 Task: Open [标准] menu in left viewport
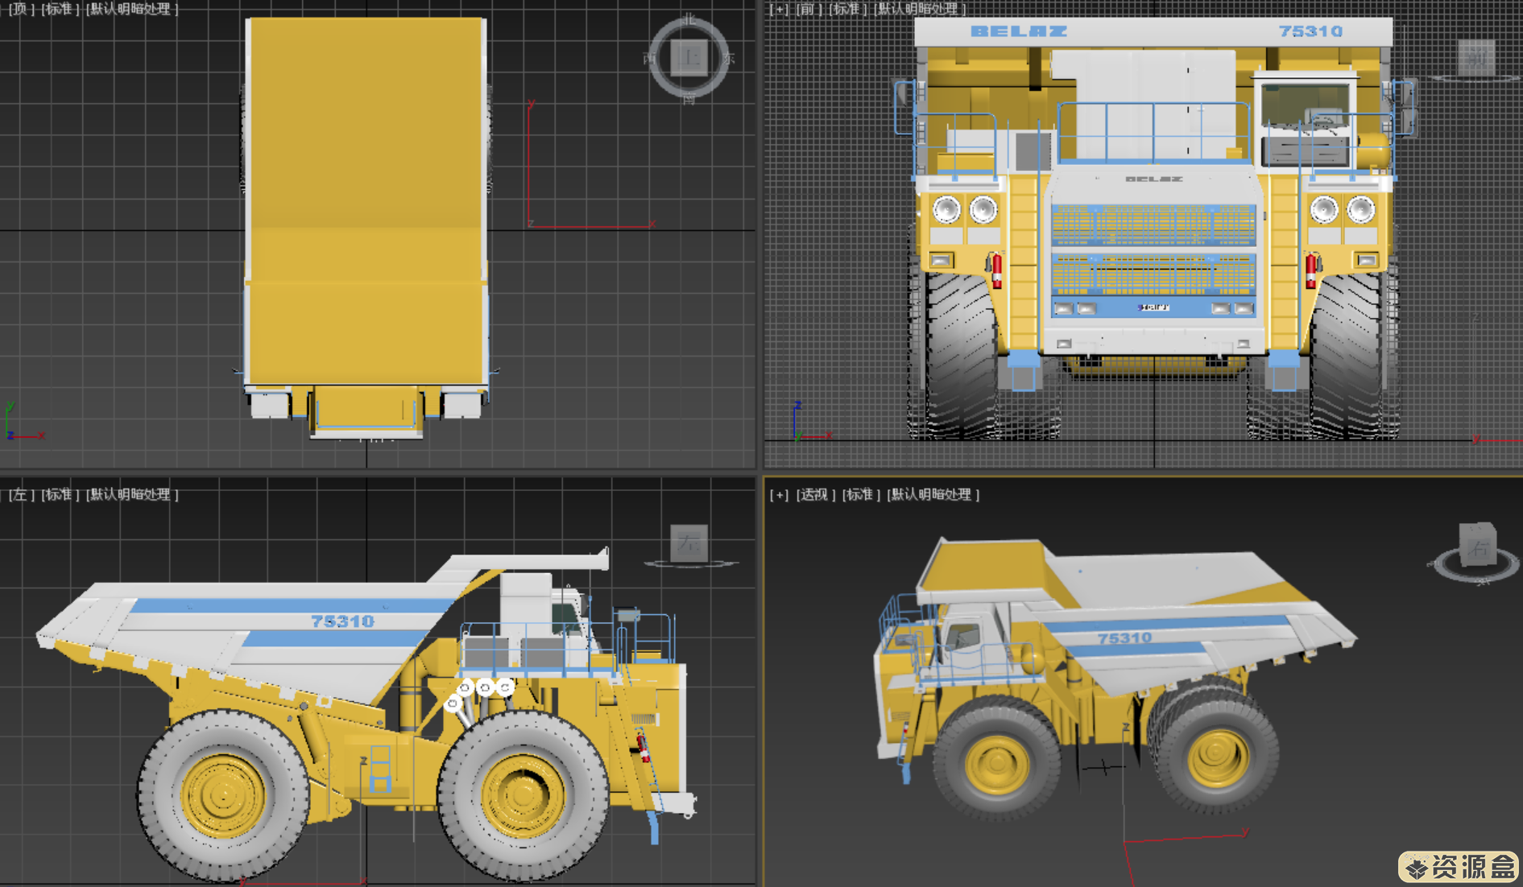pyautogui.click(x=60, y=494)
